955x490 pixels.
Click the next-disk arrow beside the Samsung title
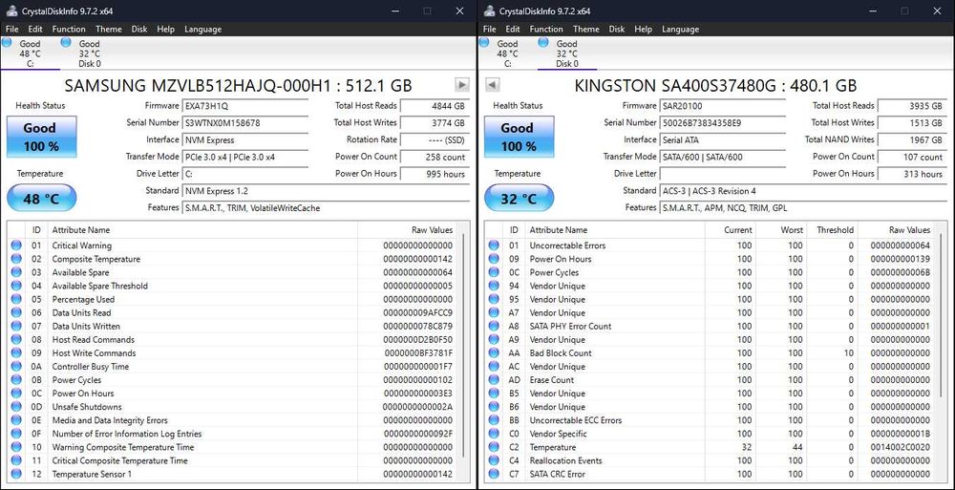pos(462,85)
